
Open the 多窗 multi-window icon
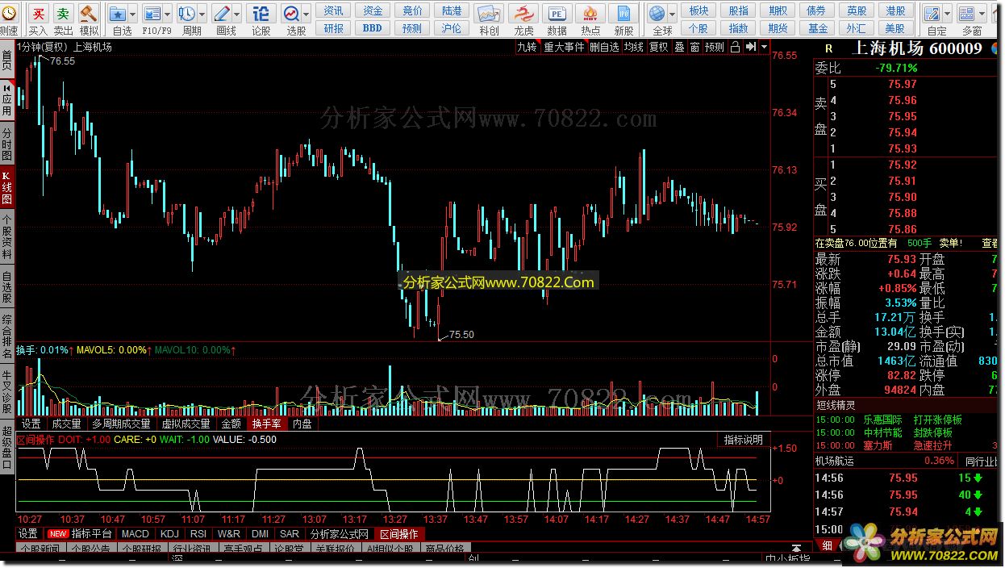[968, 14]
